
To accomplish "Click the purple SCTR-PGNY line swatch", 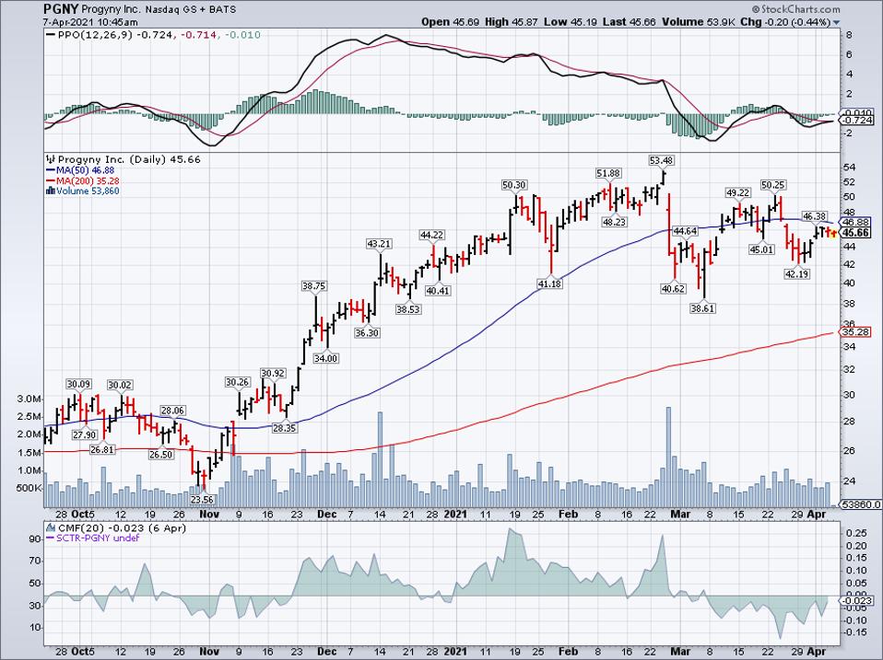I will [x=50, y=538].
